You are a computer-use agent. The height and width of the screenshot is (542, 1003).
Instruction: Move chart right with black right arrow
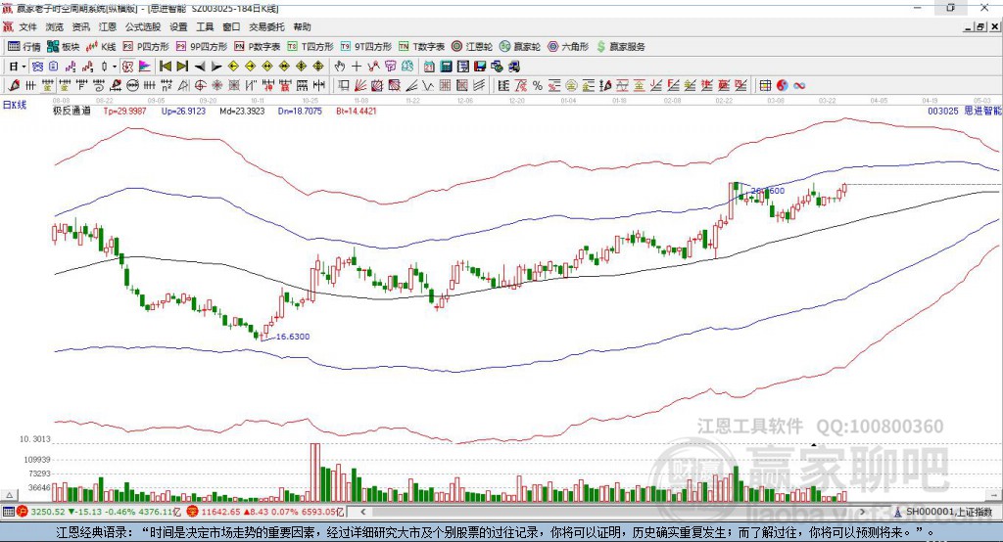216,67
